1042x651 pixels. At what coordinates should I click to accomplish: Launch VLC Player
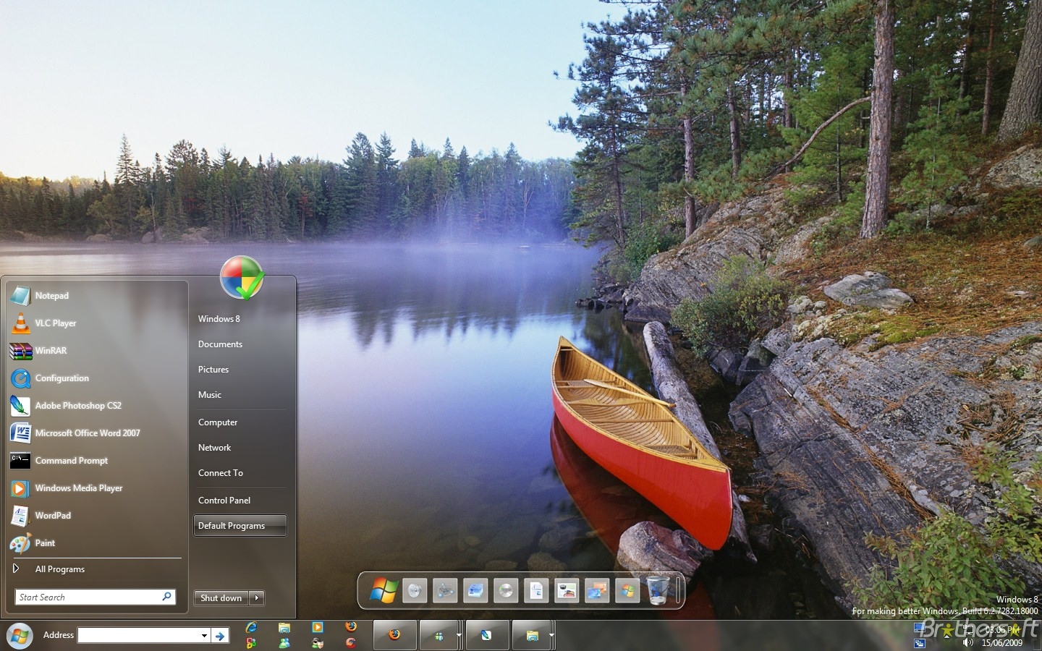click(x=56, y=323)
